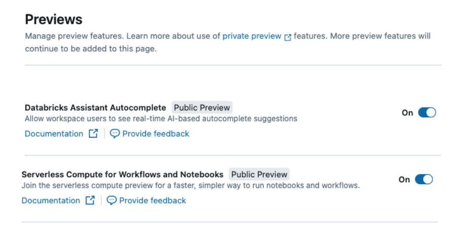
Task: Click external-link icon next to Serverless Documentation
Action: click(x=90, y=200)
